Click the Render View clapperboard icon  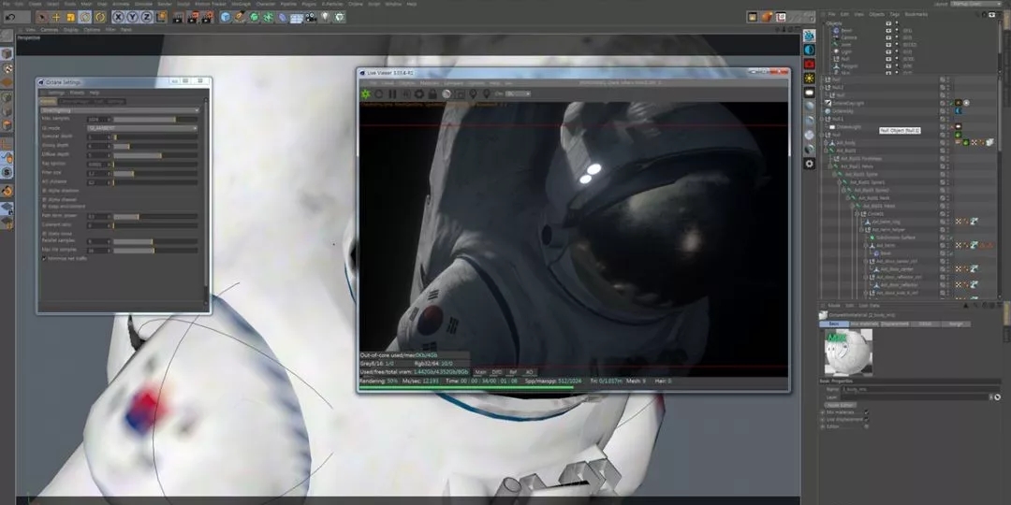click(178, 18)
